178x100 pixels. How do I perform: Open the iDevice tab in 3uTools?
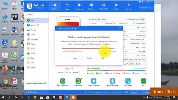(55, 6)
